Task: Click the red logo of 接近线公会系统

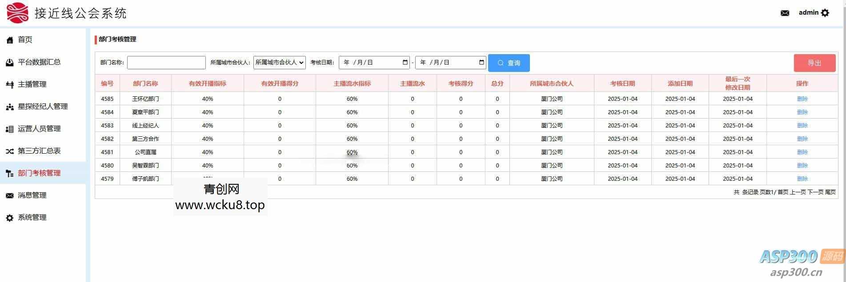Action: [x=17, y=13]
